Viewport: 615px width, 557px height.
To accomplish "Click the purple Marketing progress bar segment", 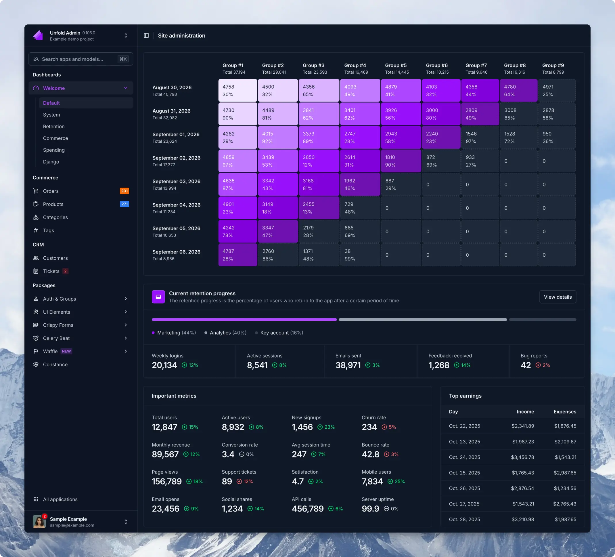I will (244, 320).
